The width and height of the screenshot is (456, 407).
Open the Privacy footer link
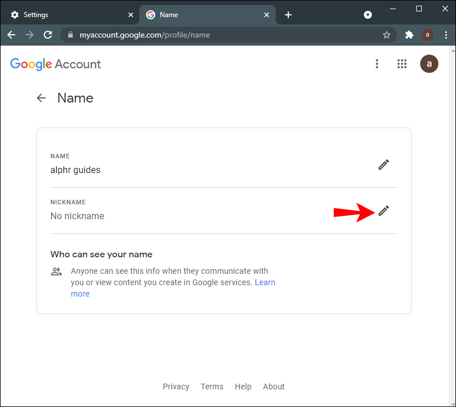click(x=176, y=387)
